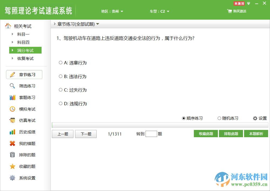Open the 章节练习(全部试题) dropdown arrow
The height and width of the screenshot is (191, 270).
[98, 24]
